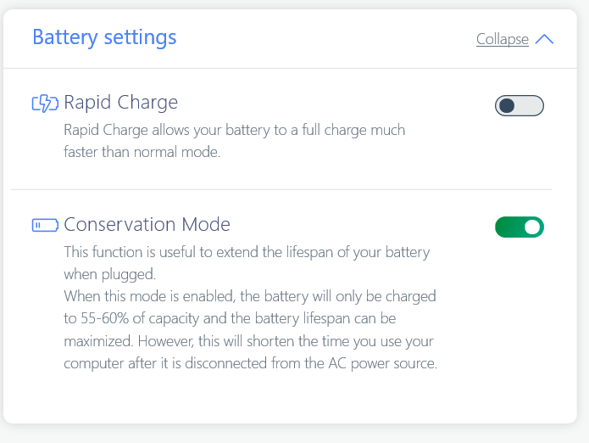This screenshot has width=589, height=443.
Task: Click the Rapid Charge lightning battery icon
Action: coord(45,104)
